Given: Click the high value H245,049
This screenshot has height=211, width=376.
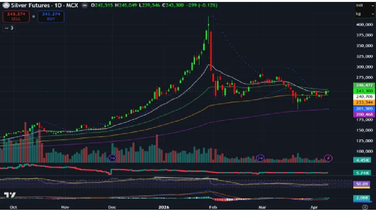Looking at the screenshot, I should click(x=126, y=5).
